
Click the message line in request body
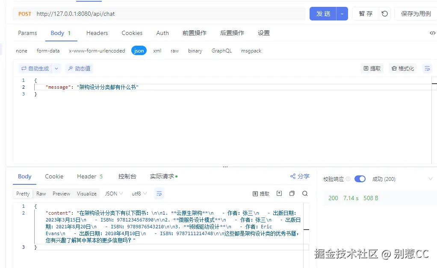pyautogui.click(x=92, y=87)
